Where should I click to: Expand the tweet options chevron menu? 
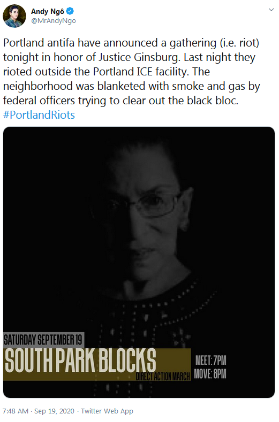click(271, 10)
